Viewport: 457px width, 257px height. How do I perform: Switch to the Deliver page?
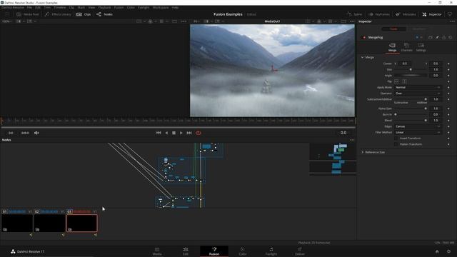[x=300, y=251]
